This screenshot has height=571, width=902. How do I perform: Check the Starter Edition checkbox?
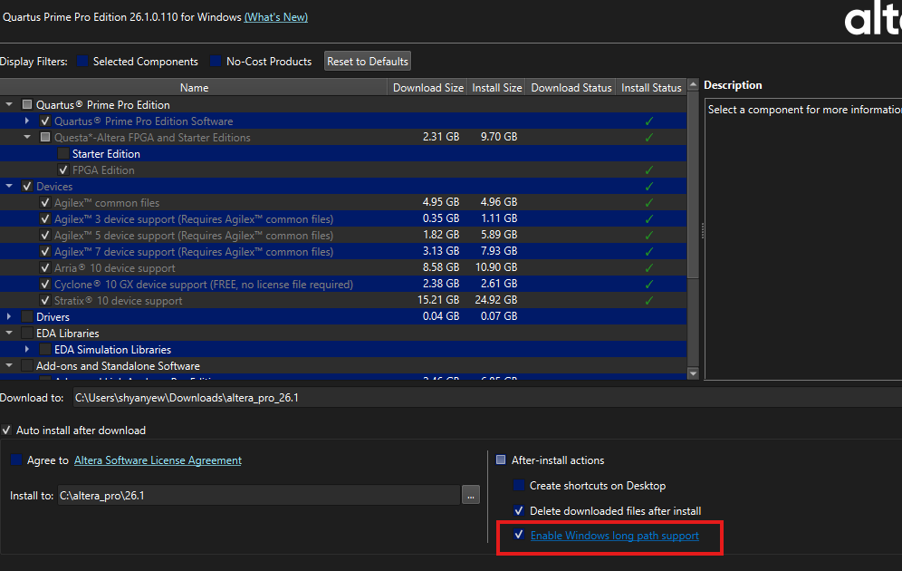63,154
